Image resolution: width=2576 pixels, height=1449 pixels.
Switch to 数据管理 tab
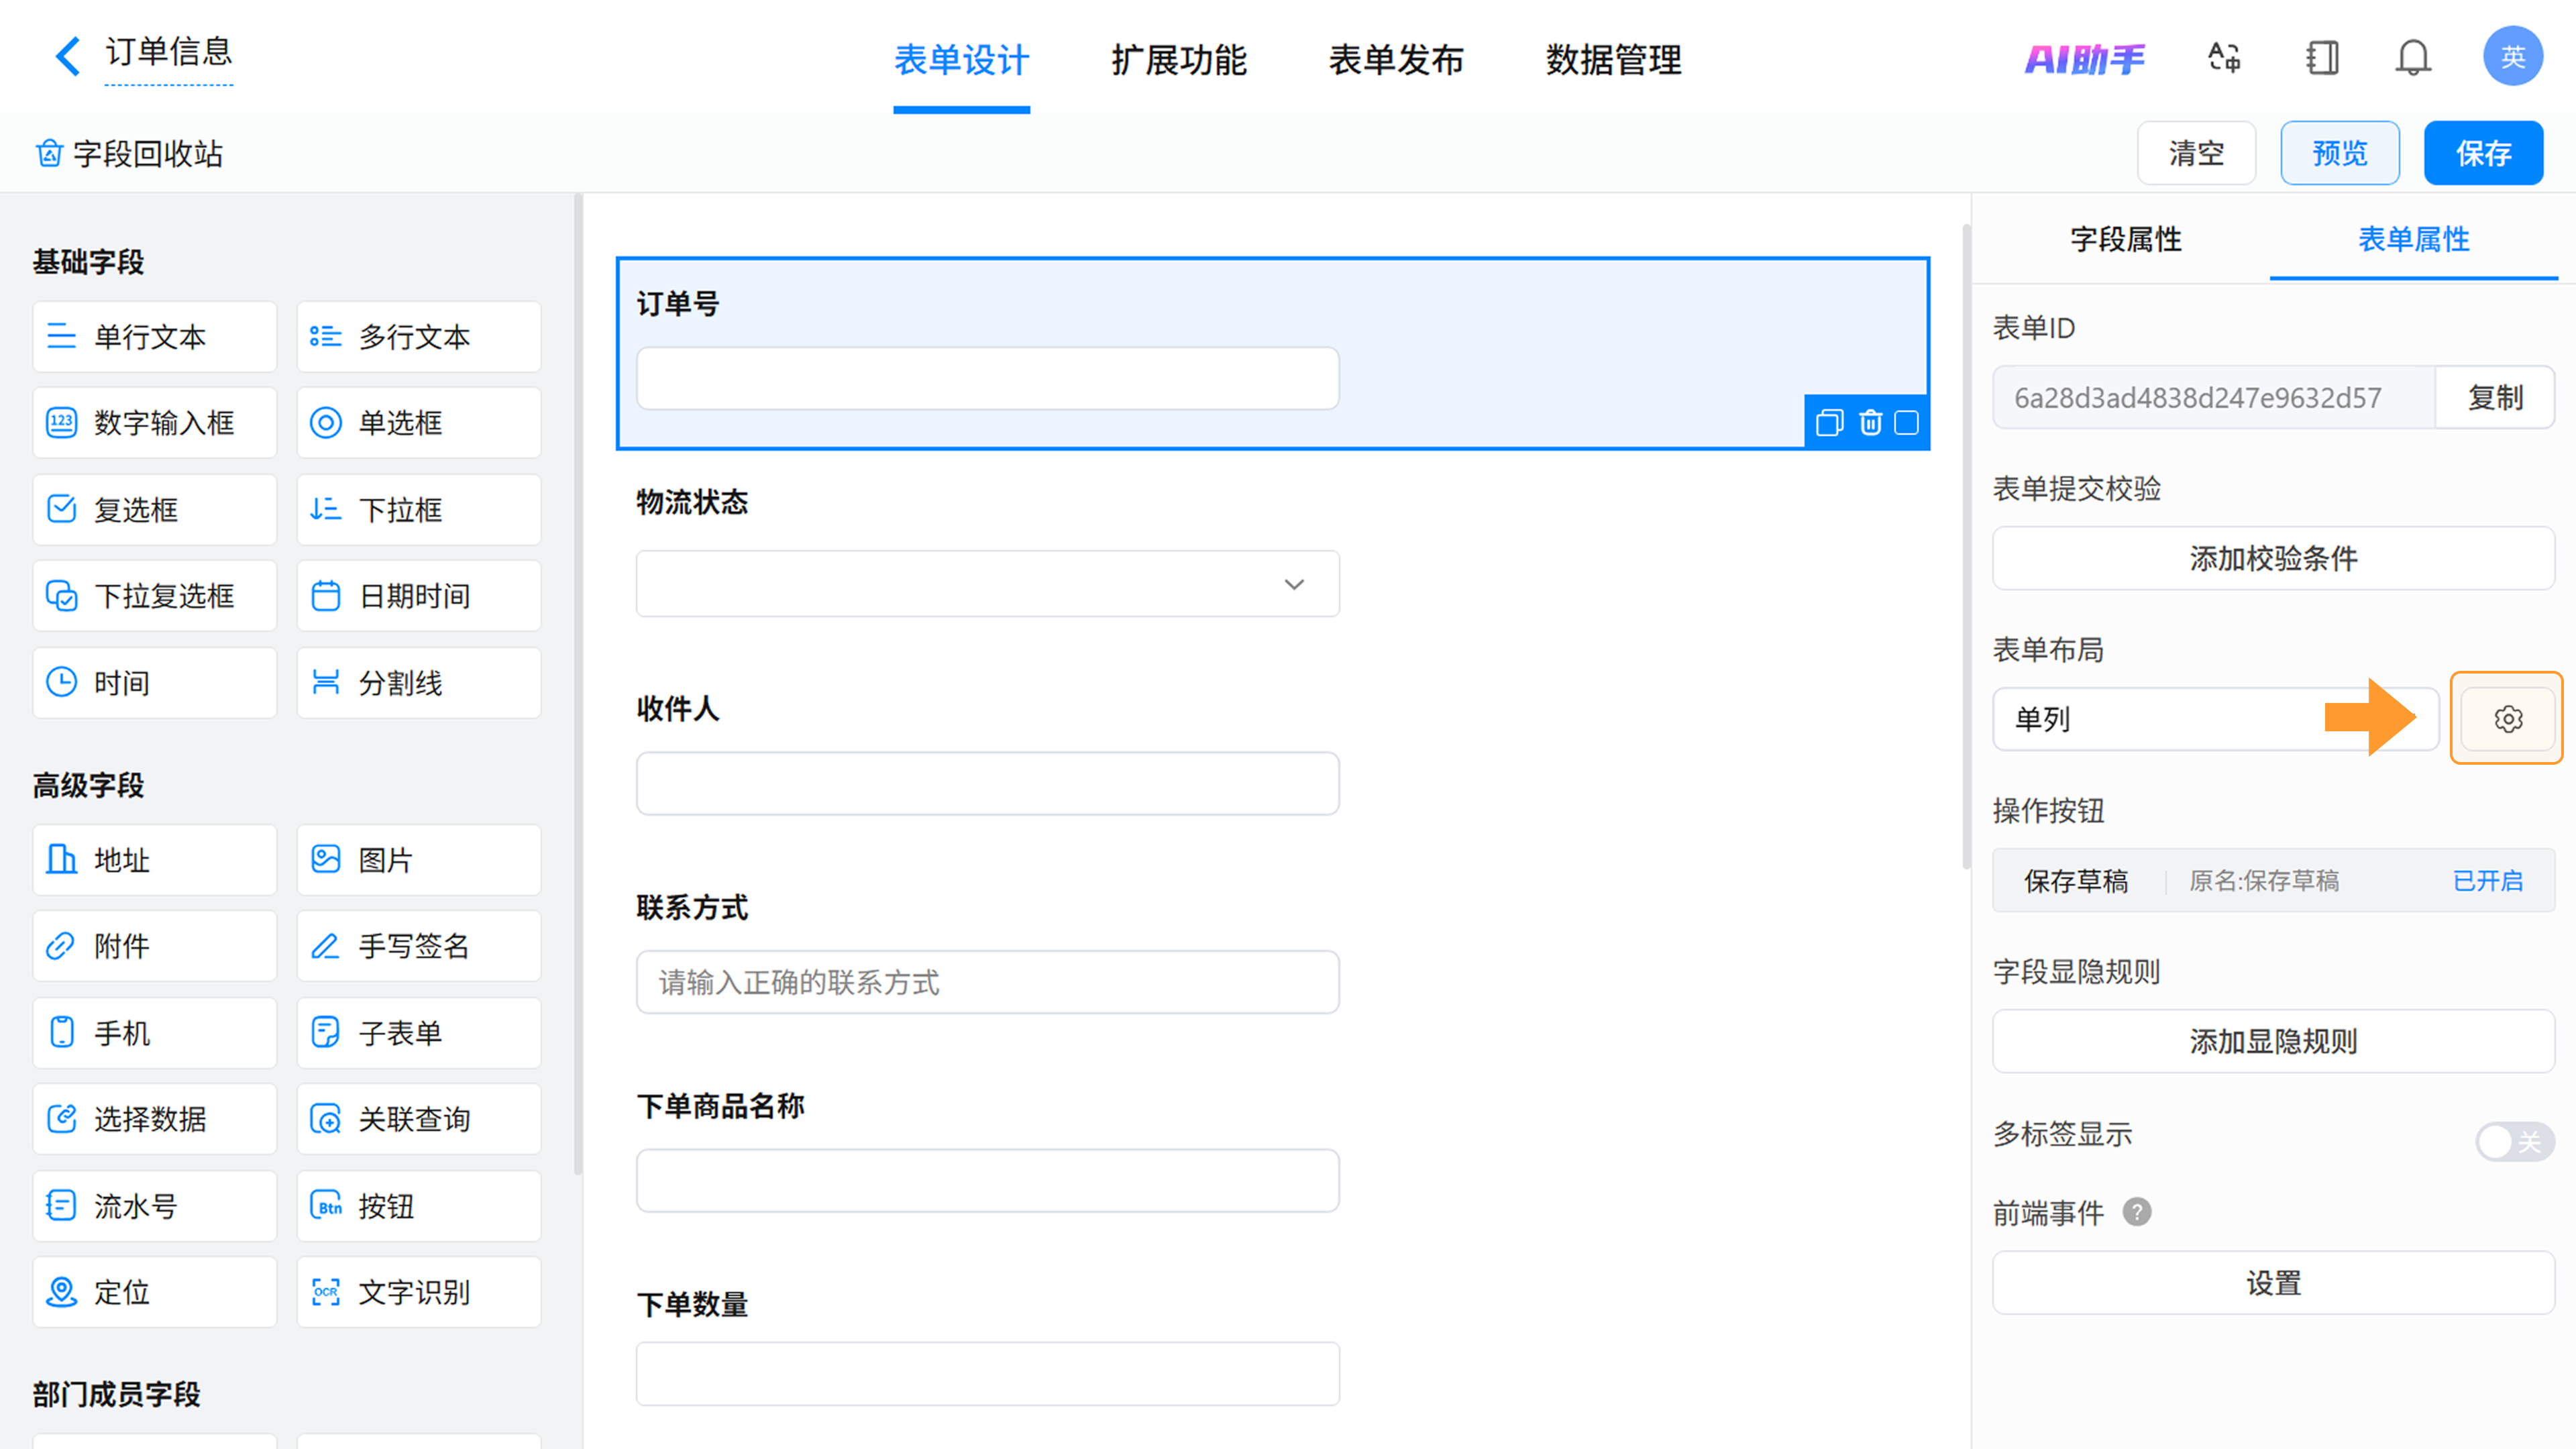(x=1614, y=60)
